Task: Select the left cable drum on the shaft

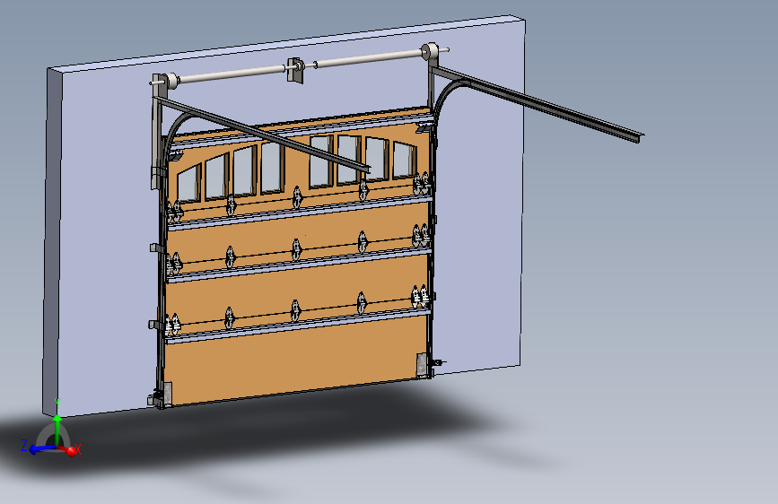Action: point(170,81)
